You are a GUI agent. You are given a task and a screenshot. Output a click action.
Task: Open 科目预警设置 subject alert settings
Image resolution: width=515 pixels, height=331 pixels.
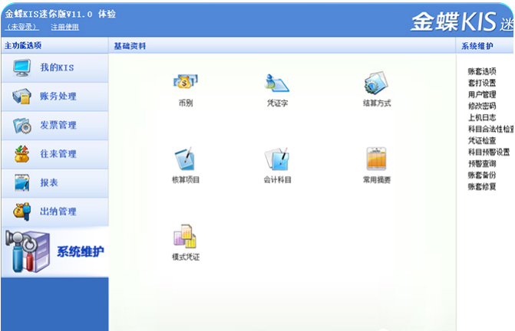(x=489, y=152)
